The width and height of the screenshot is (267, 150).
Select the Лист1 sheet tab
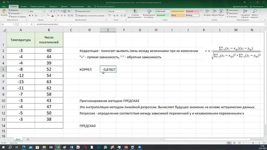(x=18, y=139)
